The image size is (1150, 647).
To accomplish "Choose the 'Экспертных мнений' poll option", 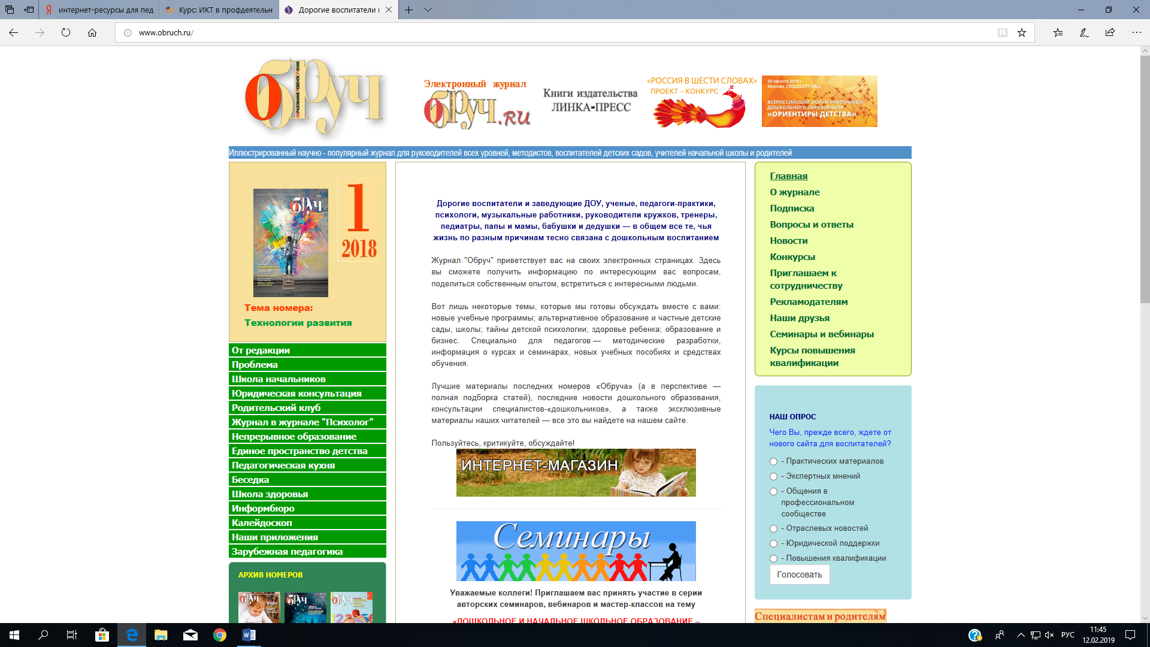I will 773,477.
